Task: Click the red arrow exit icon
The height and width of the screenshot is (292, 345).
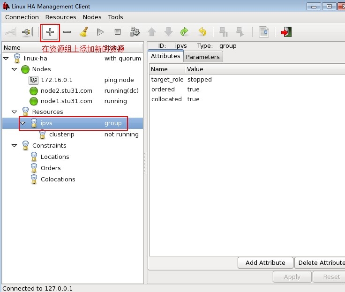Action: [x=286, y=32]
